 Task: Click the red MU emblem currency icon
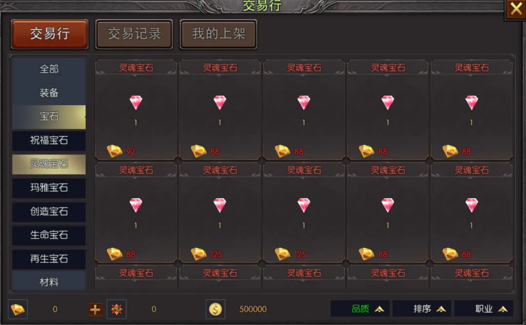click(116, 309)
